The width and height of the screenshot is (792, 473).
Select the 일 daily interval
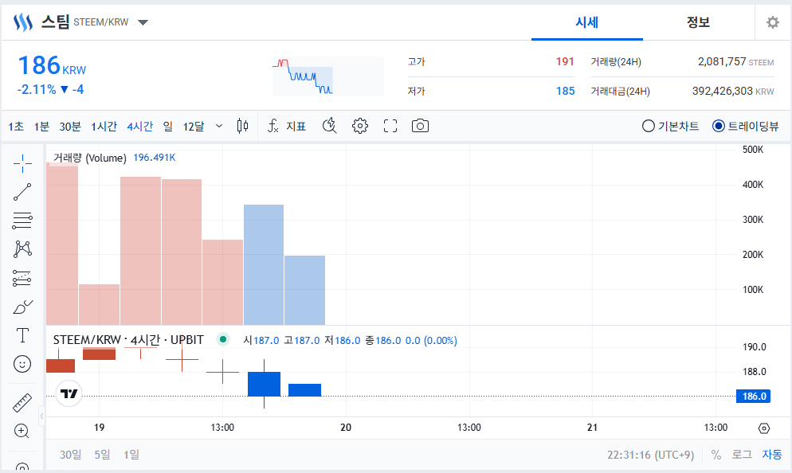pos(167,126)
